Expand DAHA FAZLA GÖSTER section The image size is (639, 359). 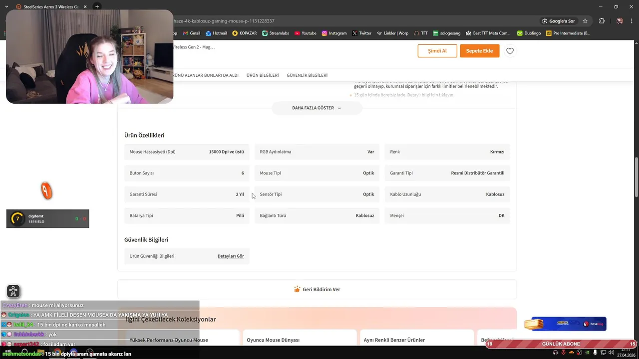click(x=317, y=108)
